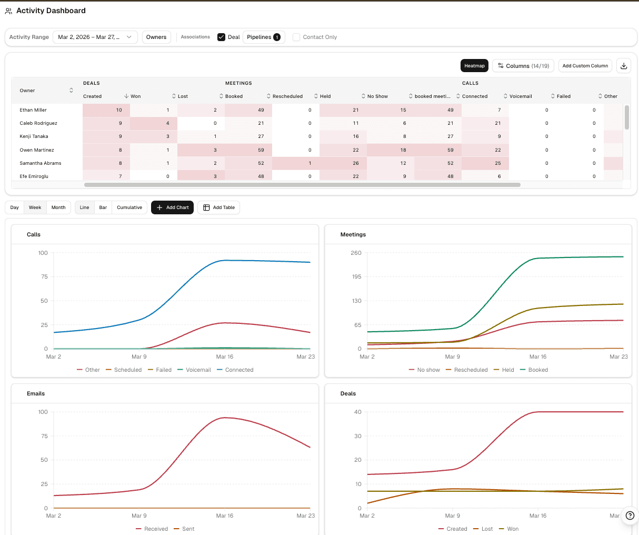Select the Cumulative chart tab

(129, 207)
